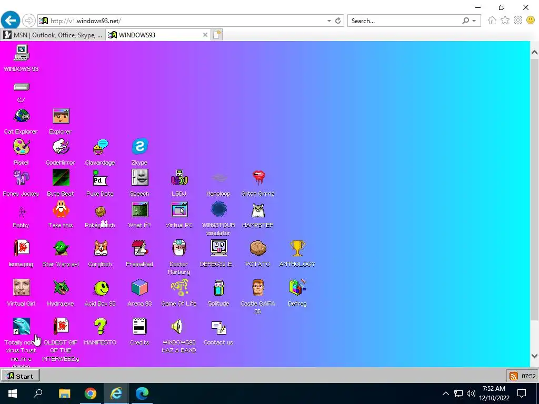539x404 pixels.
Task: Open the WINDOWS 93 computer icon
Action: [21, 53]
